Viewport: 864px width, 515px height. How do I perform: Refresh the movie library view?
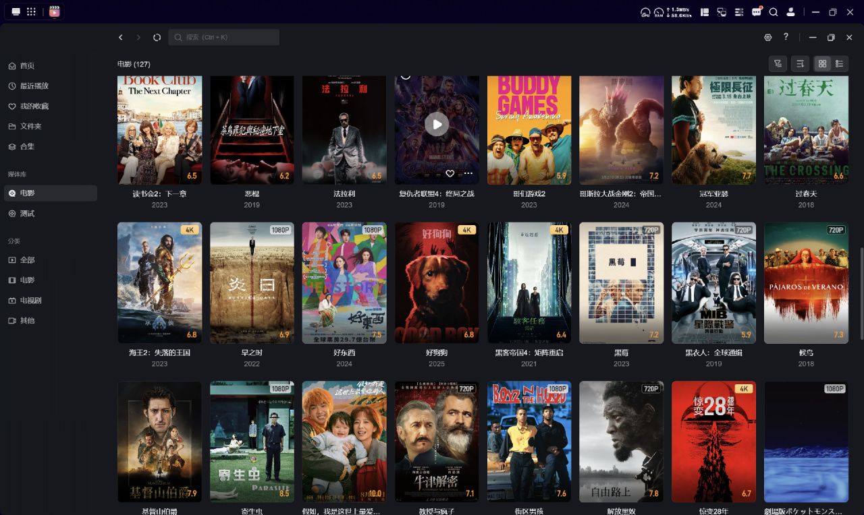pos(157,38)
